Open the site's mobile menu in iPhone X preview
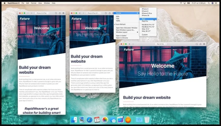 tap(62, 18)
